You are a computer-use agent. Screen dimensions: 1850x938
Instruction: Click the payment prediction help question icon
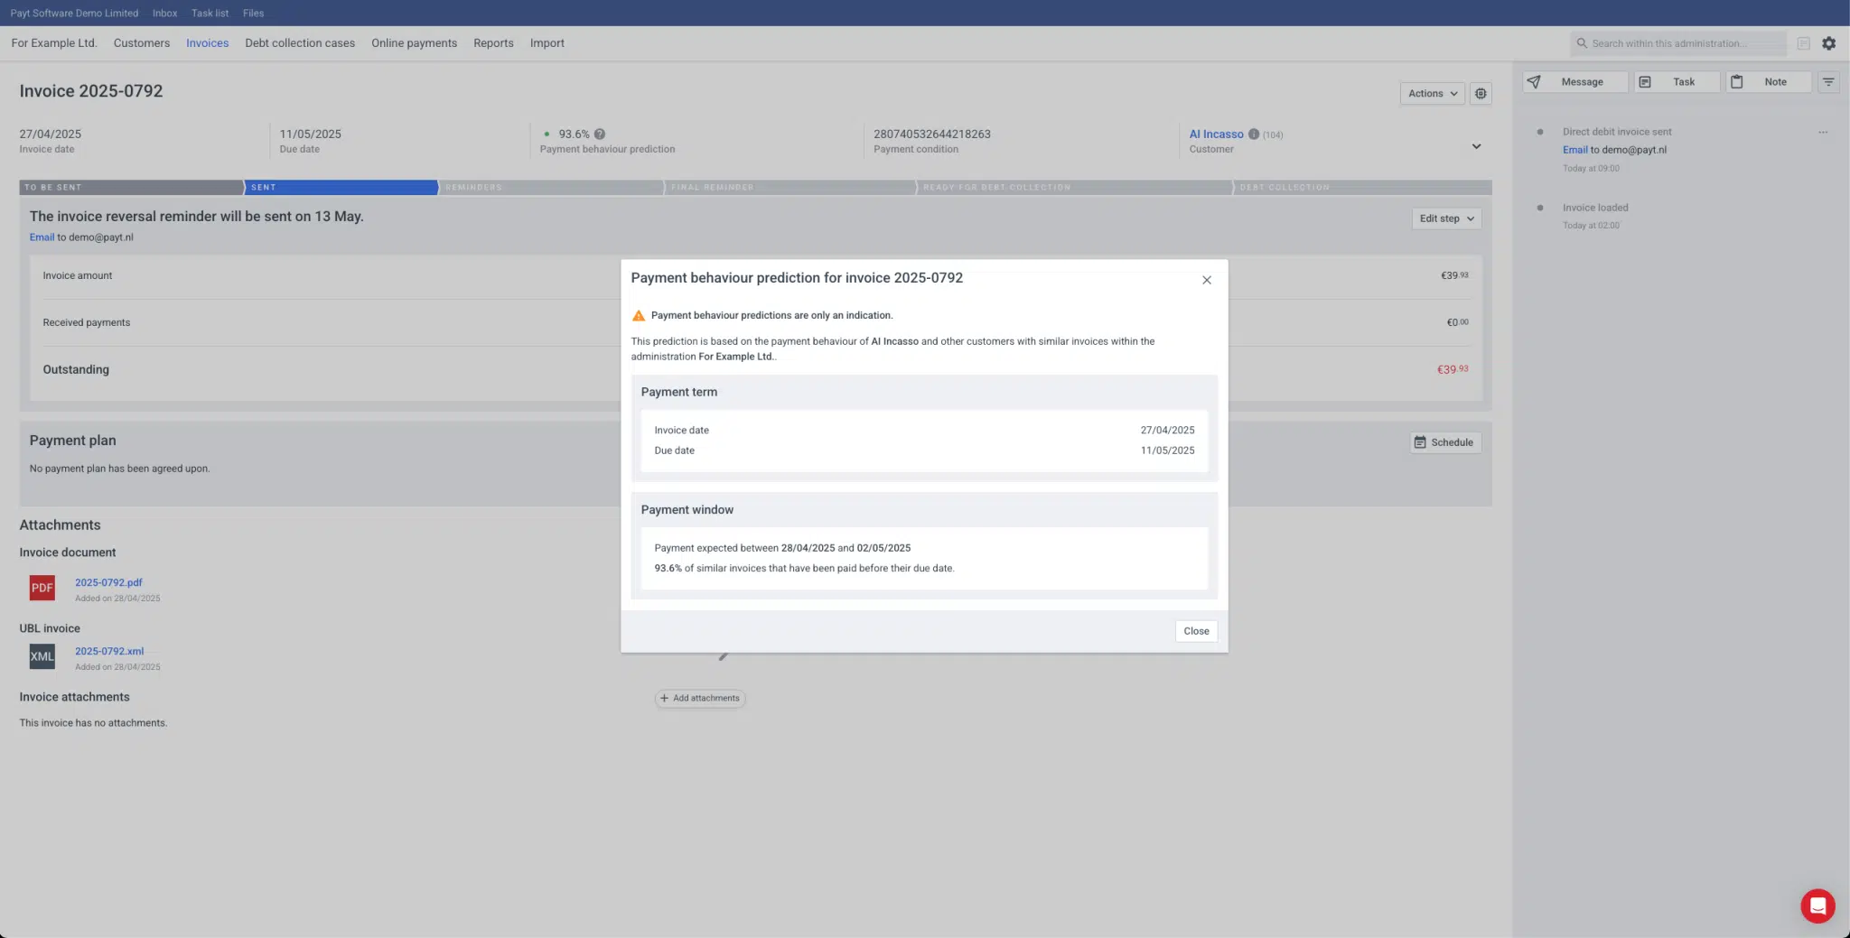(600, 134)
